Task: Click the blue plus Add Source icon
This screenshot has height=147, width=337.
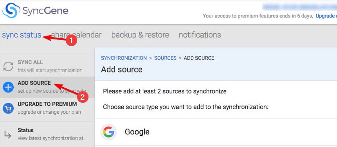Action: (x=8, y=87)
